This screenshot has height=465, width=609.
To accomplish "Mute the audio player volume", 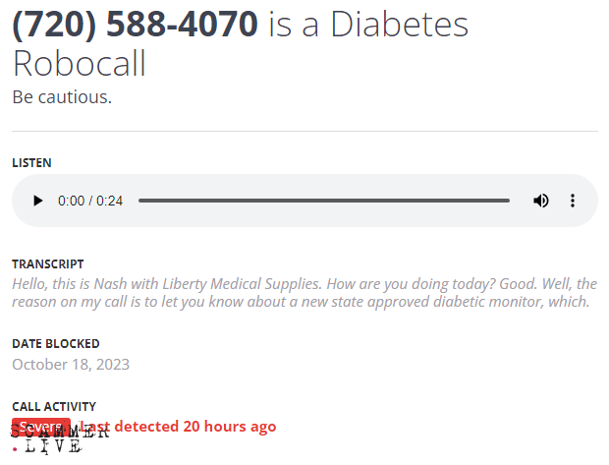I will tap(540, 201).
